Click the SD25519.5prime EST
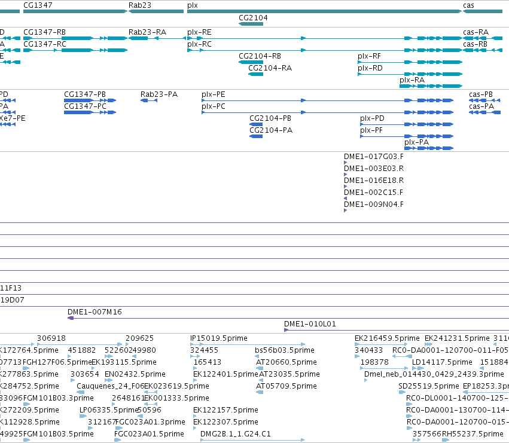This screenshot has width=509, height=443. coord(402,392)
